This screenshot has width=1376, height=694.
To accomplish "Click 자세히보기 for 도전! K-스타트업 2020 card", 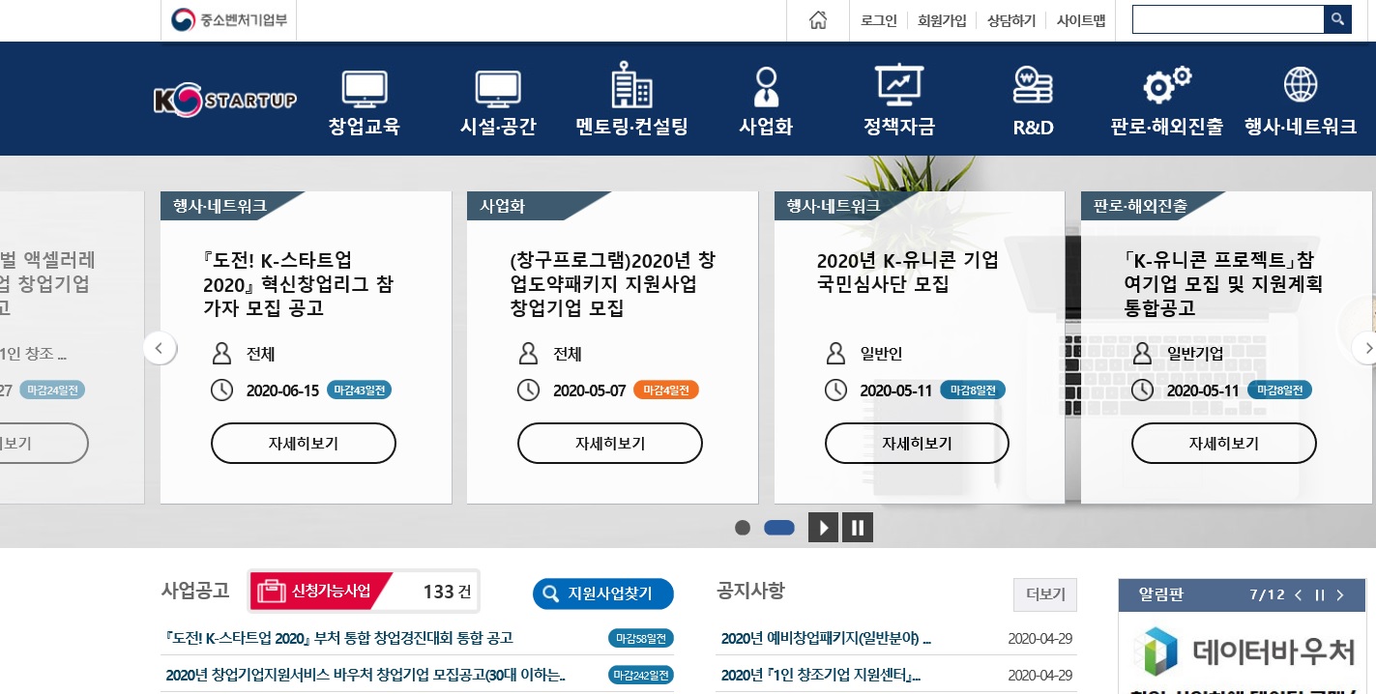I will [x=304, y=444].
